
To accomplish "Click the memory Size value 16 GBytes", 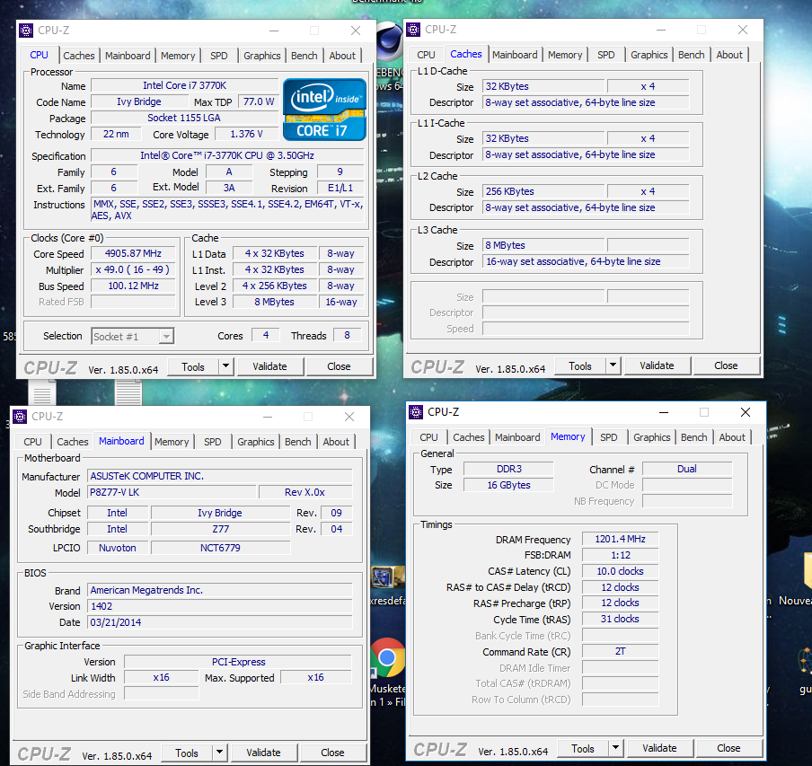I will (508, 485).
